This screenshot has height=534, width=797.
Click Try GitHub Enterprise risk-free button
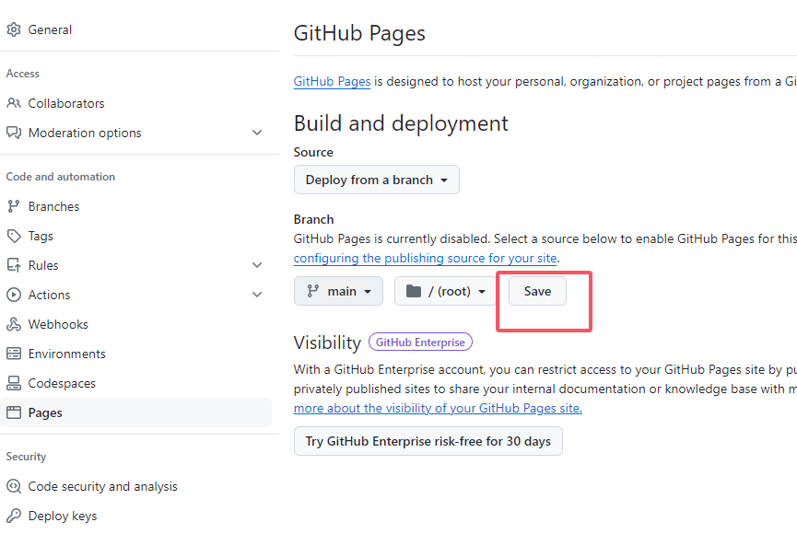coord(428,441)
